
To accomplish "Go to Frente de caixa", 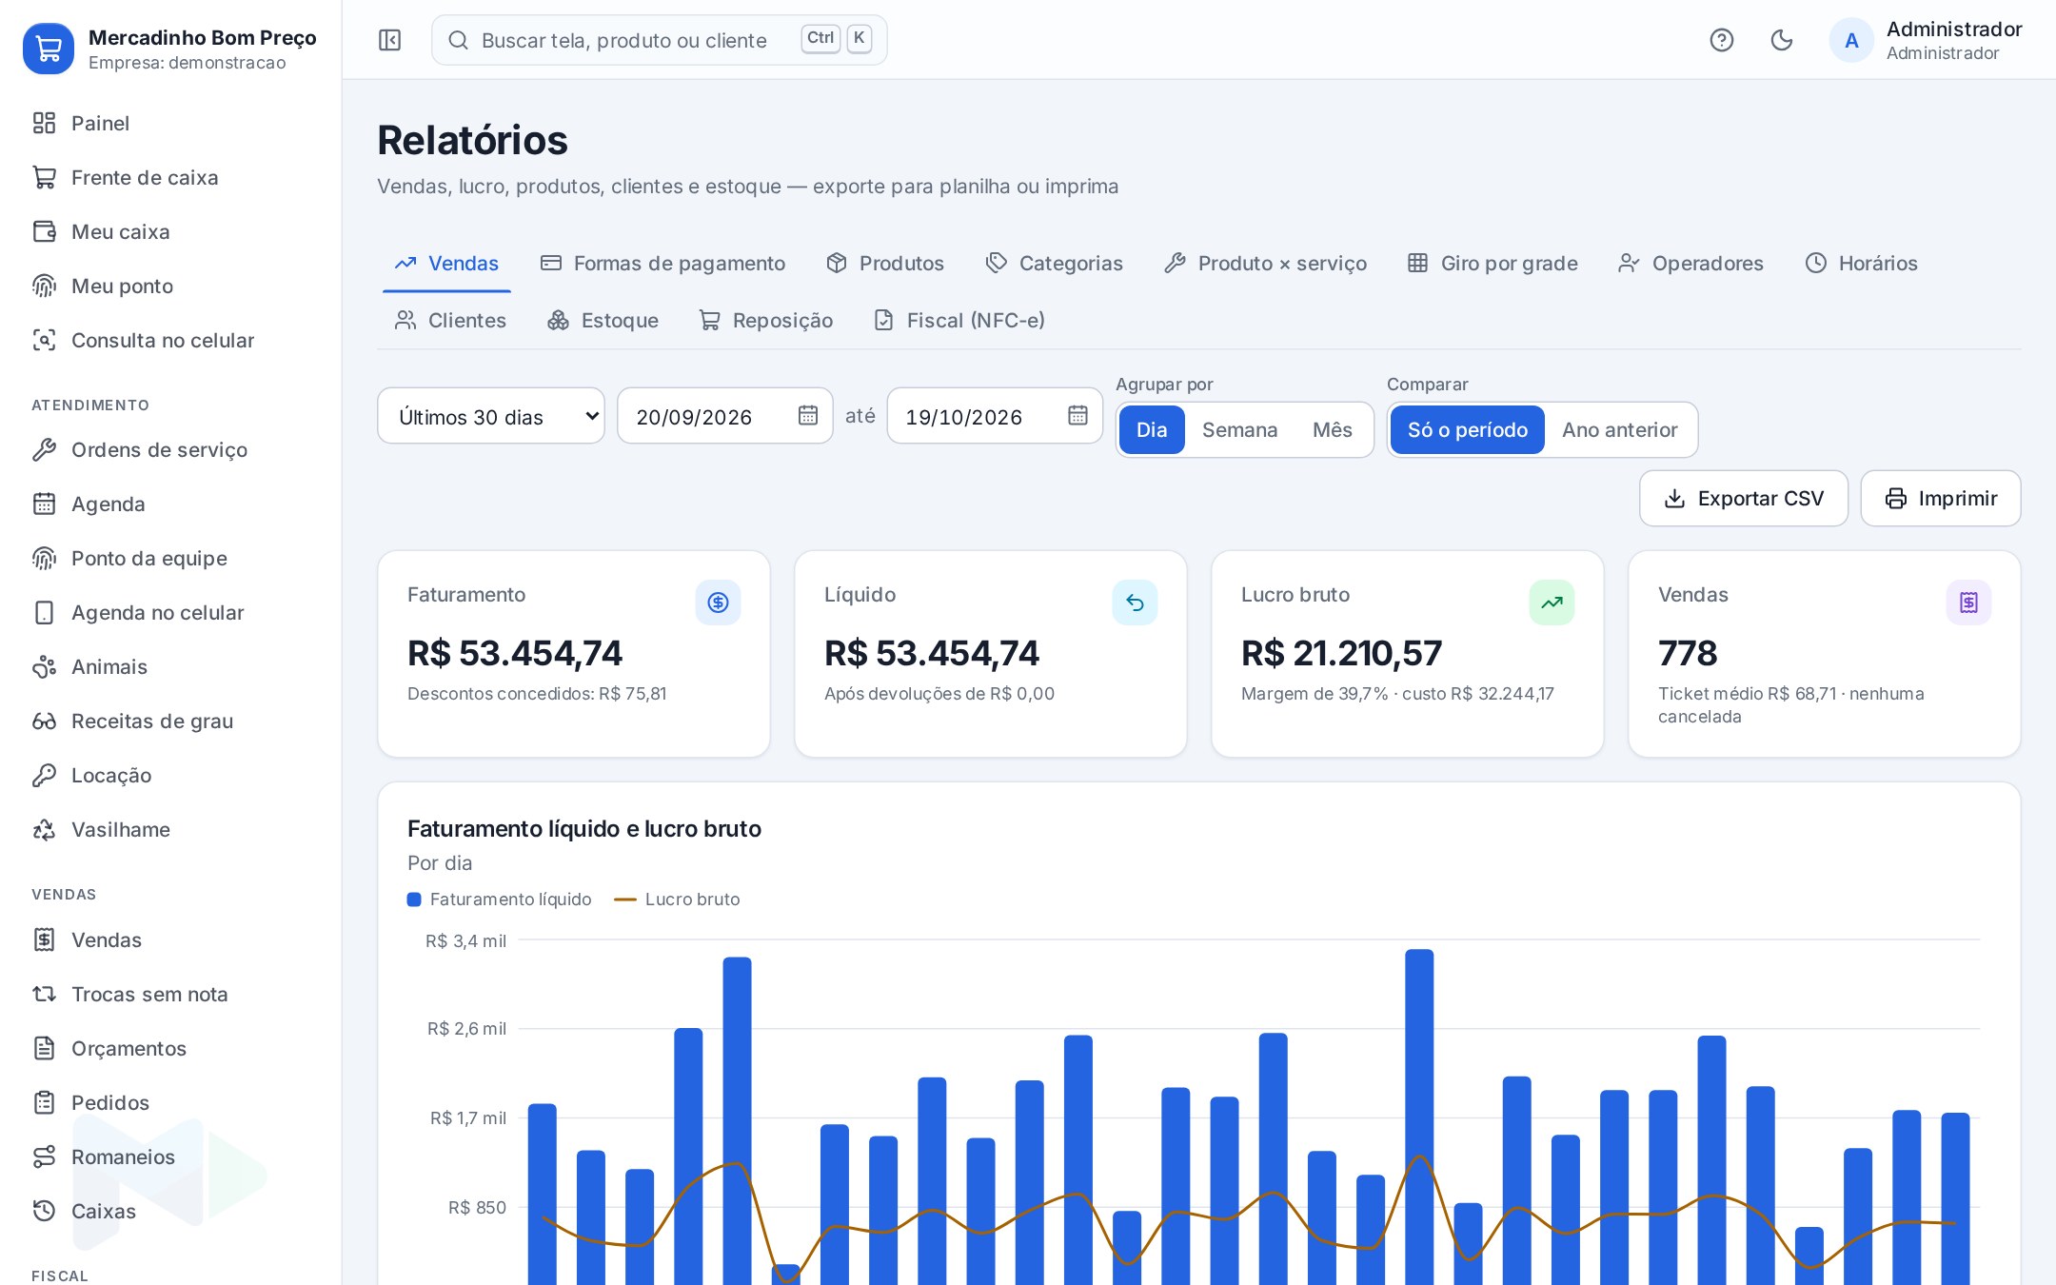I will 171,177.
